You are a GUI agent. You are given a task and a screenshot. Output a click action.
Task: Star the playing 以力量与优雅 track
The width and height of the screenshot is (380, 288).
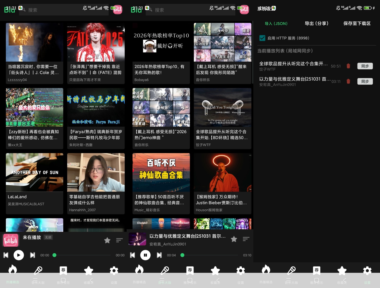[234, 239]
